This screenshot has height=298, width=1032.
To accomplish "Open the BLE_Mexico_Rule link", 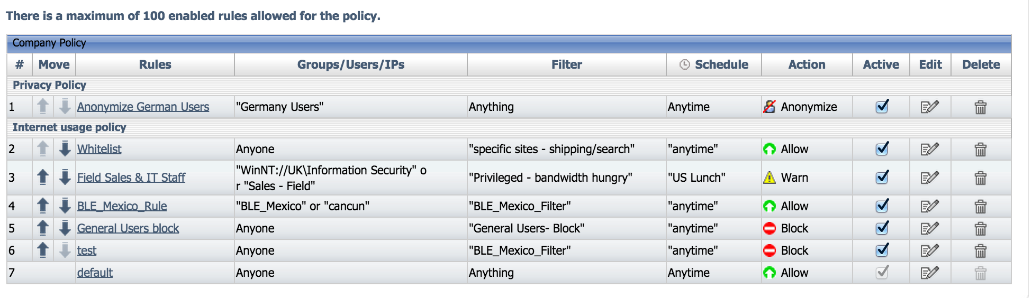I will (122, 207).
